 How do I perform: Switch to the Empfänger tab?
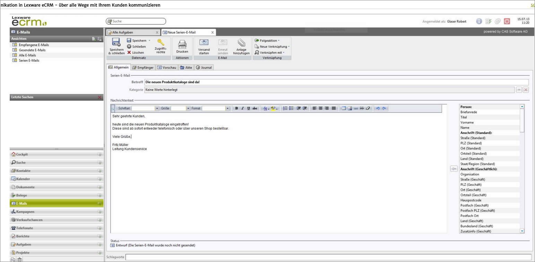pyautogui.click(x=143, y=67)
